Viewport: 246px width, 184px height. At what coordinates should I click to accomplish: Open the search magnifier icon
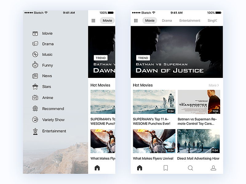click(x=190, y=168)
